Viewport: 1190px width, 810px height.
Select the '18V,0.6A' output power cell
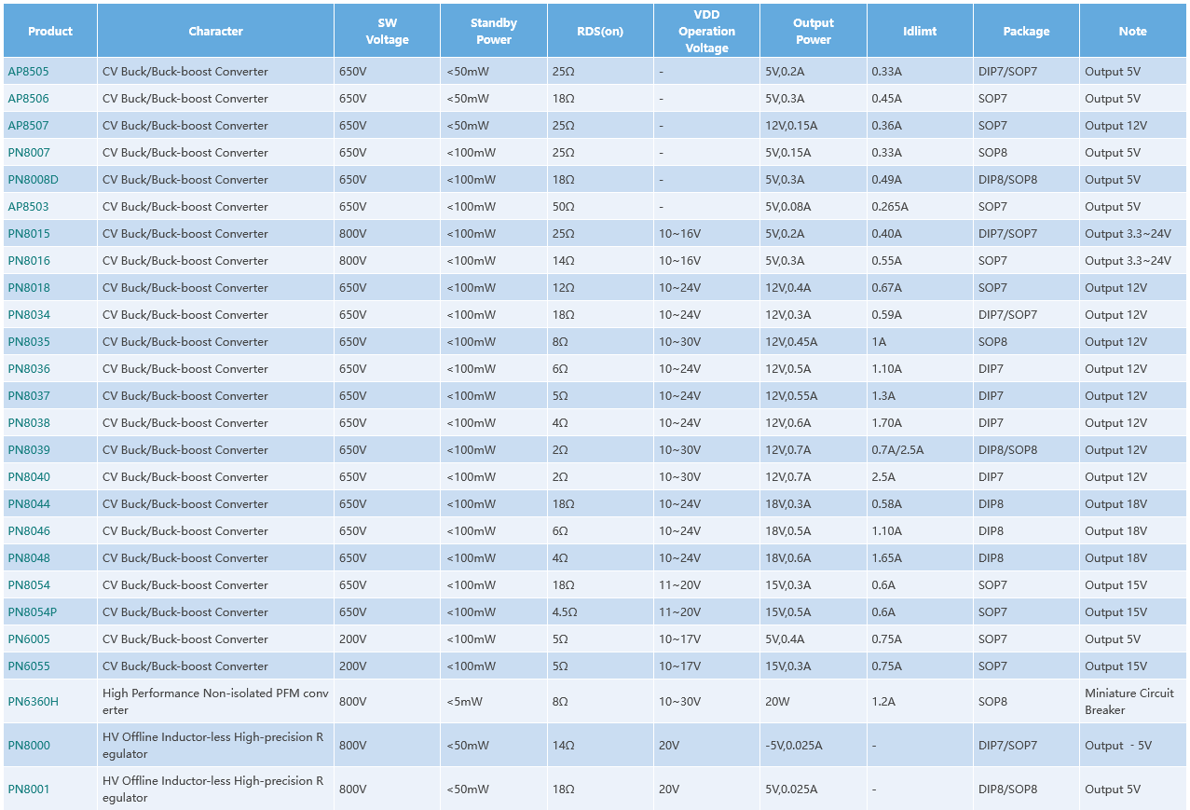pyautogui.click(x=814, y=558)
